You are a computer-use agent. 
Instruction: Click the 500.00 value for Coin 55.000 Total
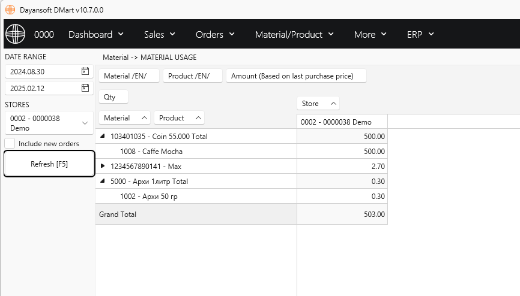coord(342,137)
